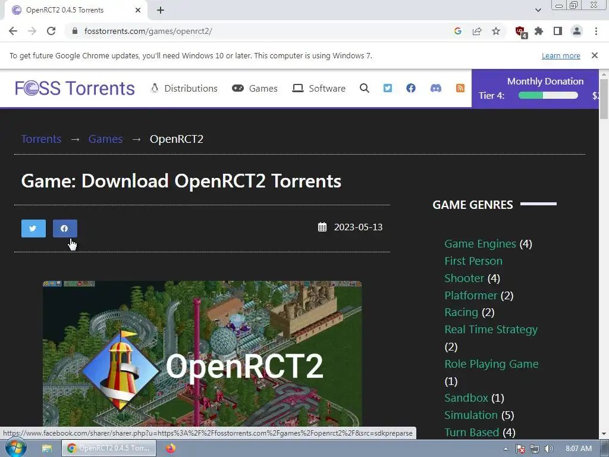The image size is (609, 457).
Task: Open the Sandbox genre
Action: point(466,398)
